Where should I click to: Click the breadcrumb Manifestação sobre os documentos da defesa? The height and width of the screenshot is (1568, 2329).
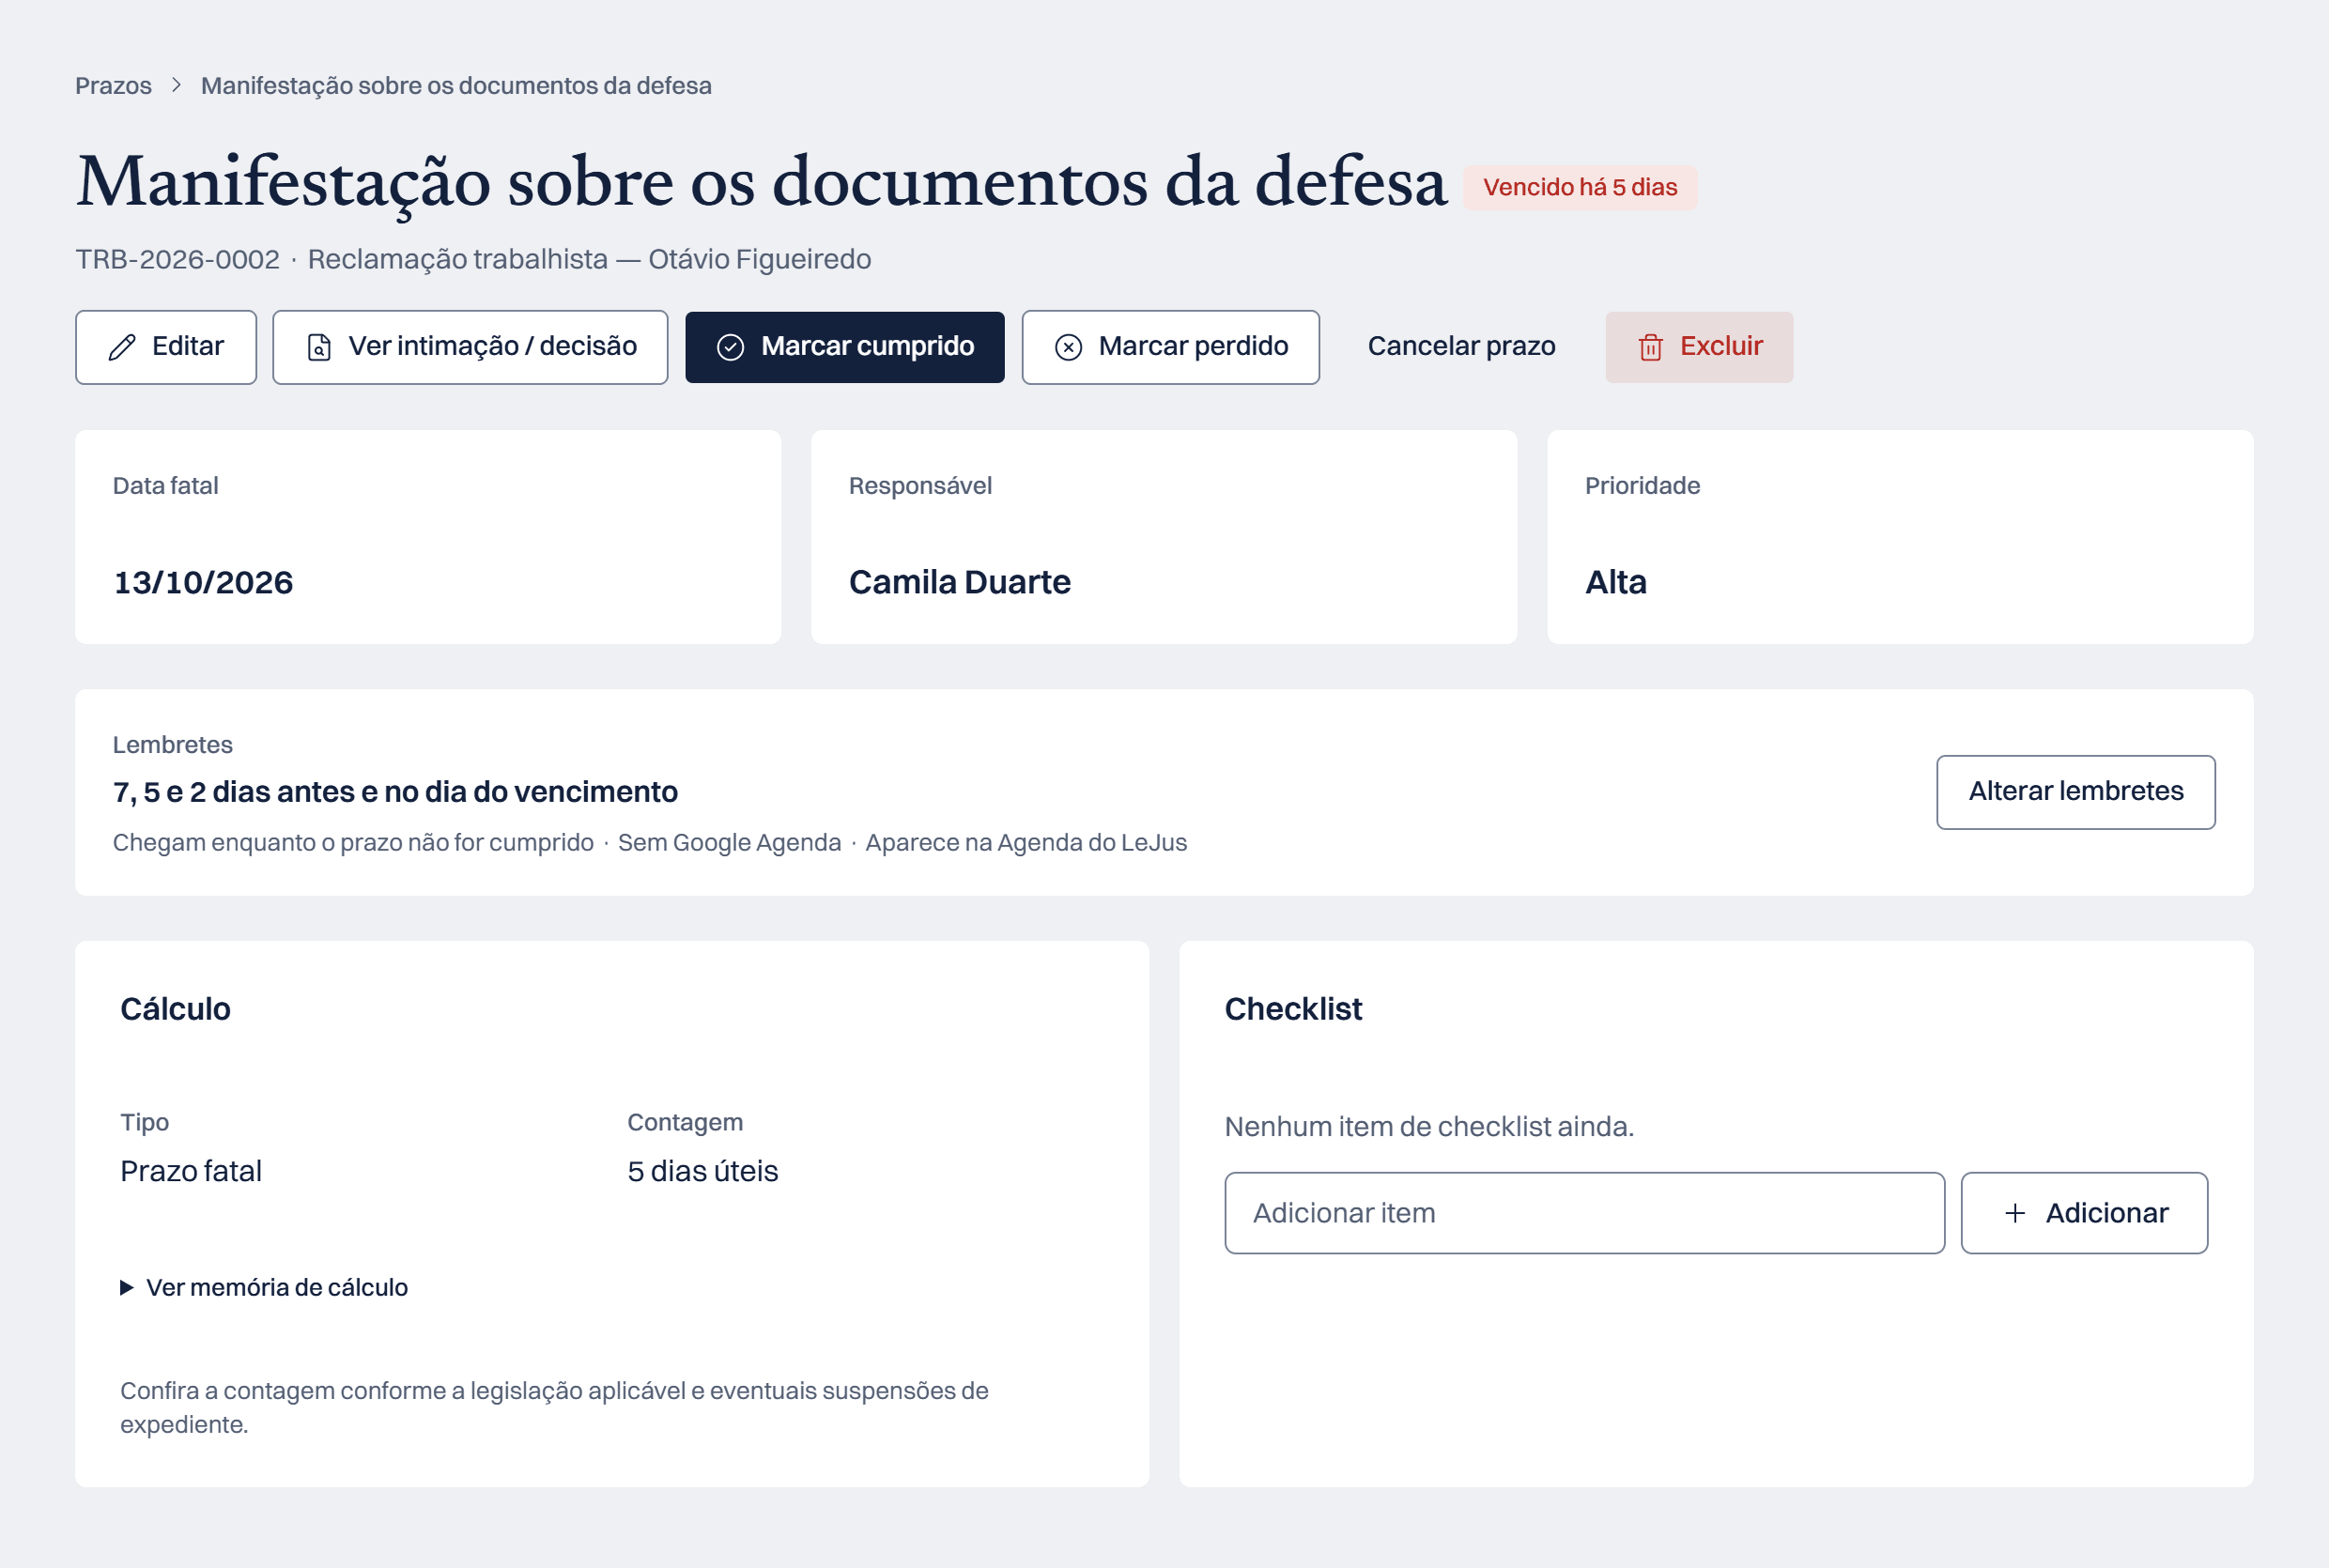coord(456,86)
